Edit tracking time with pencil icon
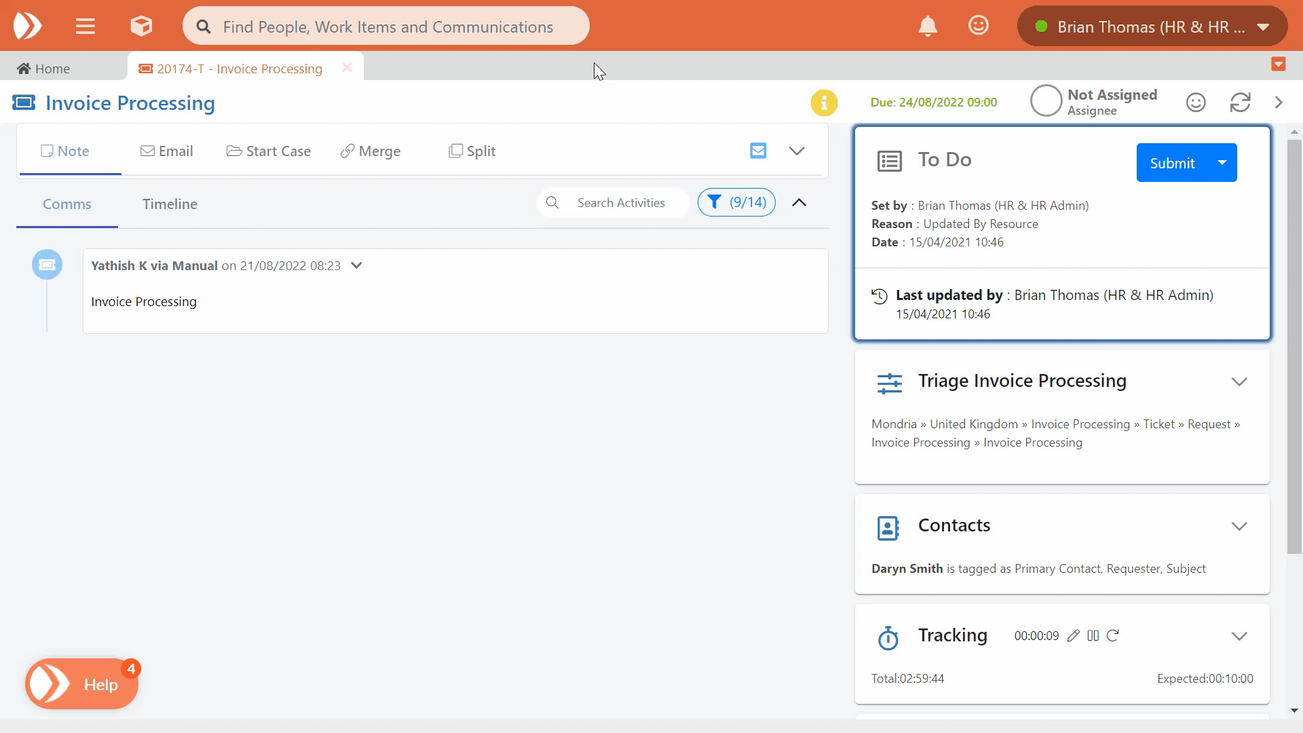 1073,636
